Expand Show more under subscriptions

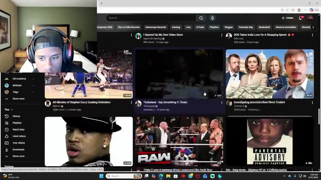click(x=18, y=99)
